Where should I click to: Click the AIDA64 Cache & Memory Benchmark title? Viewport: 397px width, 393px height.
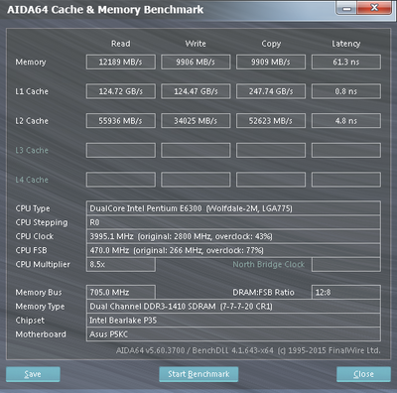pyautogui.click(x=105, y=10)
